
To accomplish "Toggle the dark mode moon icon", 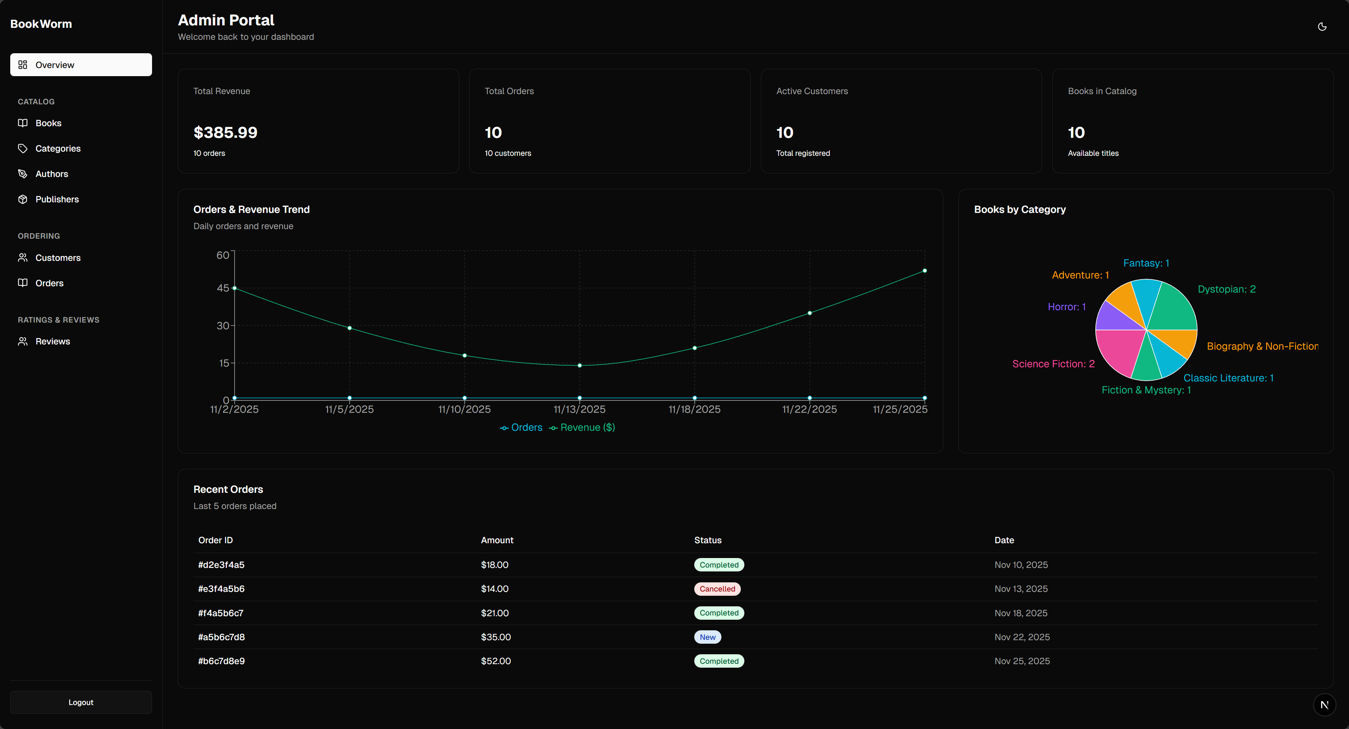I will pos(1322,27).
